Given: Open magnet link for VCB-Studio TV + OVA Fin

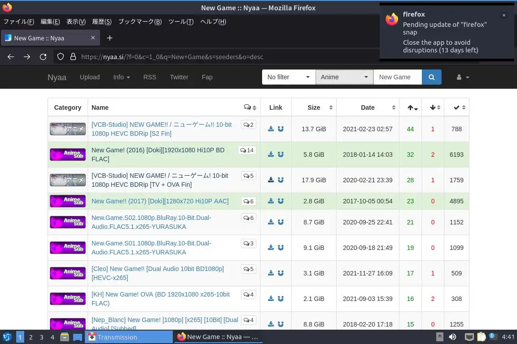Looking at the screenshot, I should coord(280,180).
